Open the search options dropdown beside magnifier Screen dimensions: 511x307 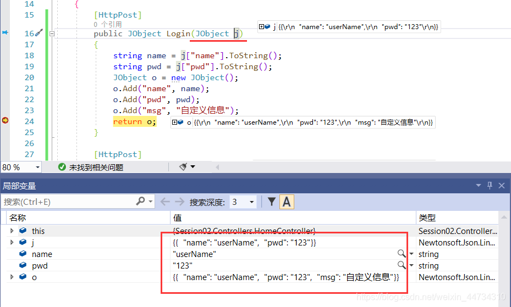[151, 202]
